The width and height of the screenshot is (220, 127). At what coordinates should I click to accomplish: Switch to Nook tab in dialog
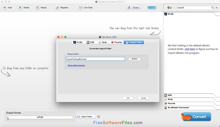(102, 42)
